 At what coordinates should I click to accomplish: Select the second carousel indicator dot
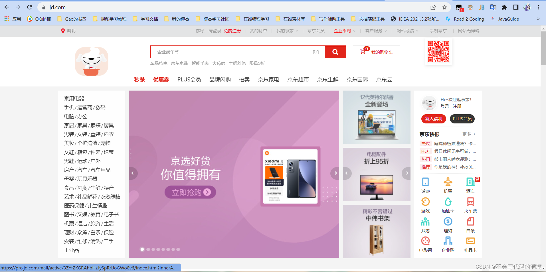148,249
